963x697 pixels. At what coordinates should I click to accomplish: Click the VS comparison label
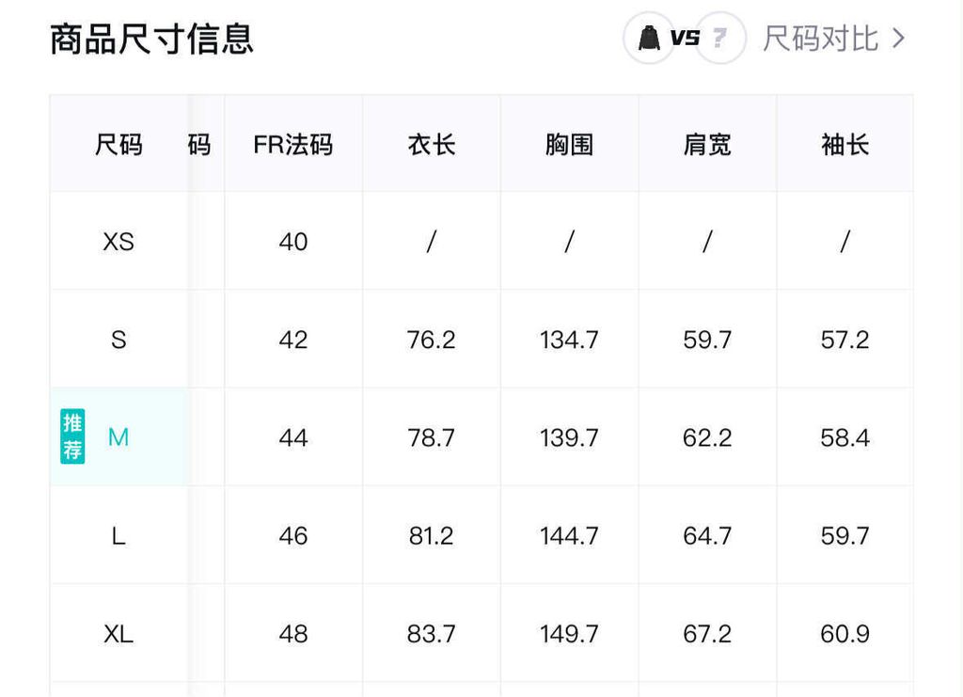[x=685, y=39]
